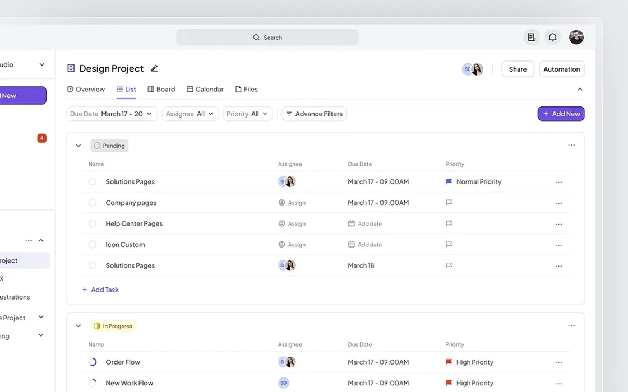Click the red 4 notification badge in sidebar
Image resolution: width=628 pixels, height=392 pixels.
(41, 138)
